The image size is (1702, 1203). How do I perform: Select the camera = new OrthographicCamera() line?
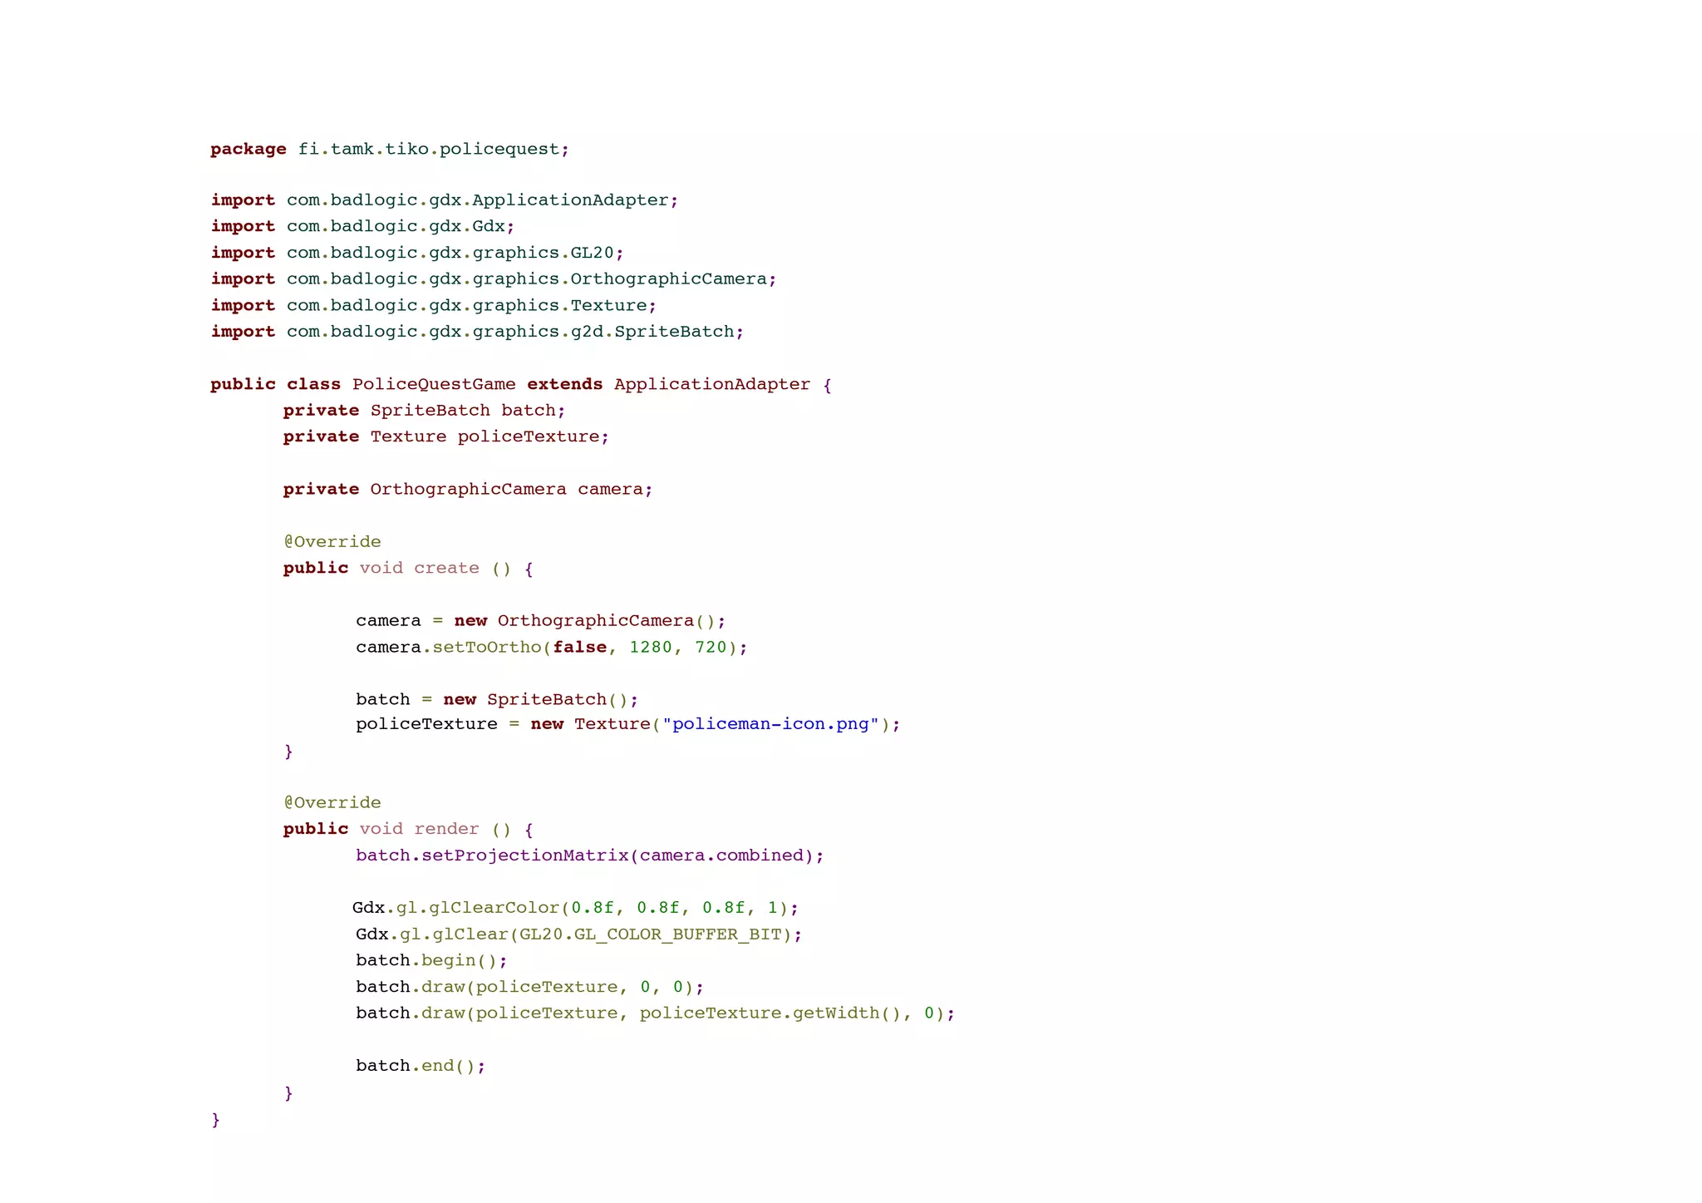tap(541, 620)
